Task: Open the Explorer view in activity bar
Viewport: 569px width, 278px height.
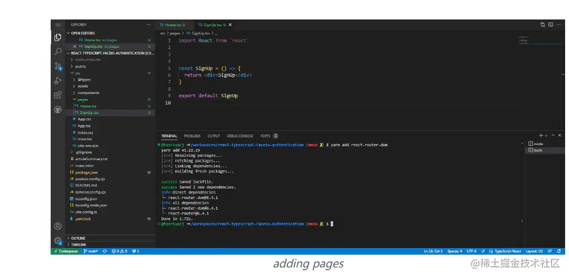Action: click(x=58, y=37)
